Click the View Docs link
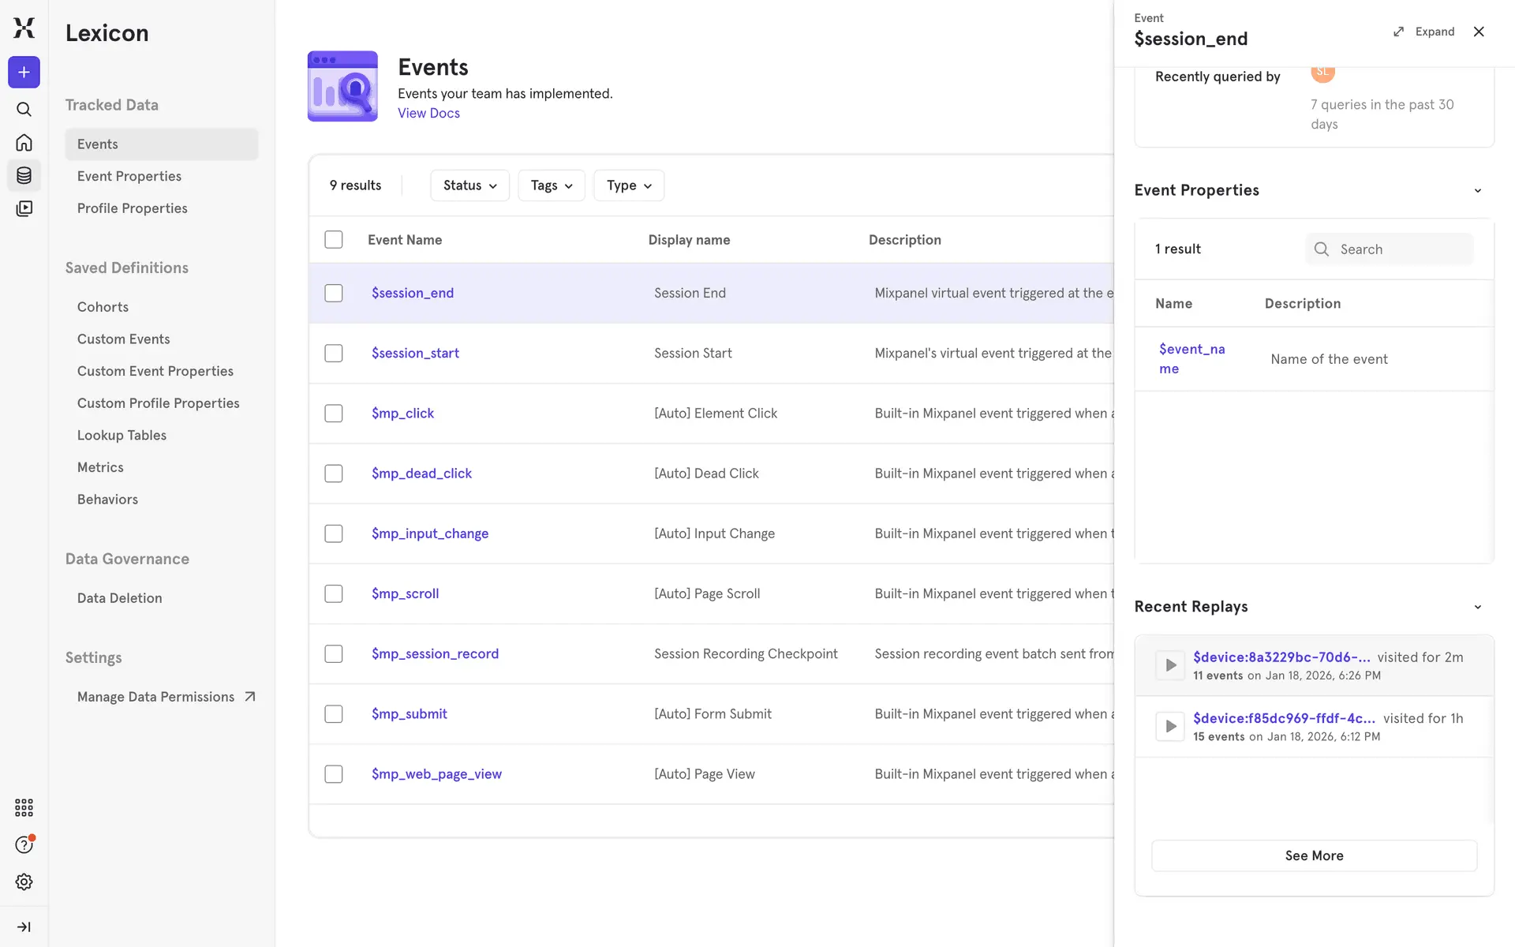Screen dimensions: 1515x947 [x=428, y=113]
